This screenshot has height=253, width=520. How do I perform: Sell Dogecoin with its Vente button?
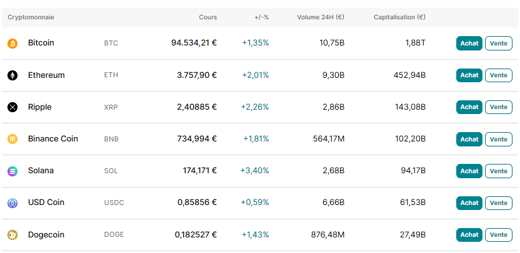(x=499, y=235)
